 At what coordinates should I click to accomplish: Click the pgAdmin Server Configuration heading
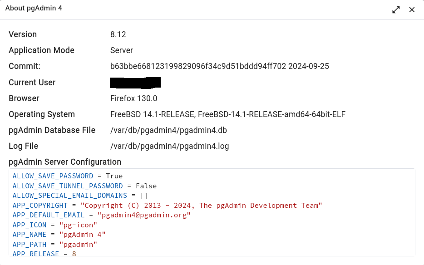[65, 162]
